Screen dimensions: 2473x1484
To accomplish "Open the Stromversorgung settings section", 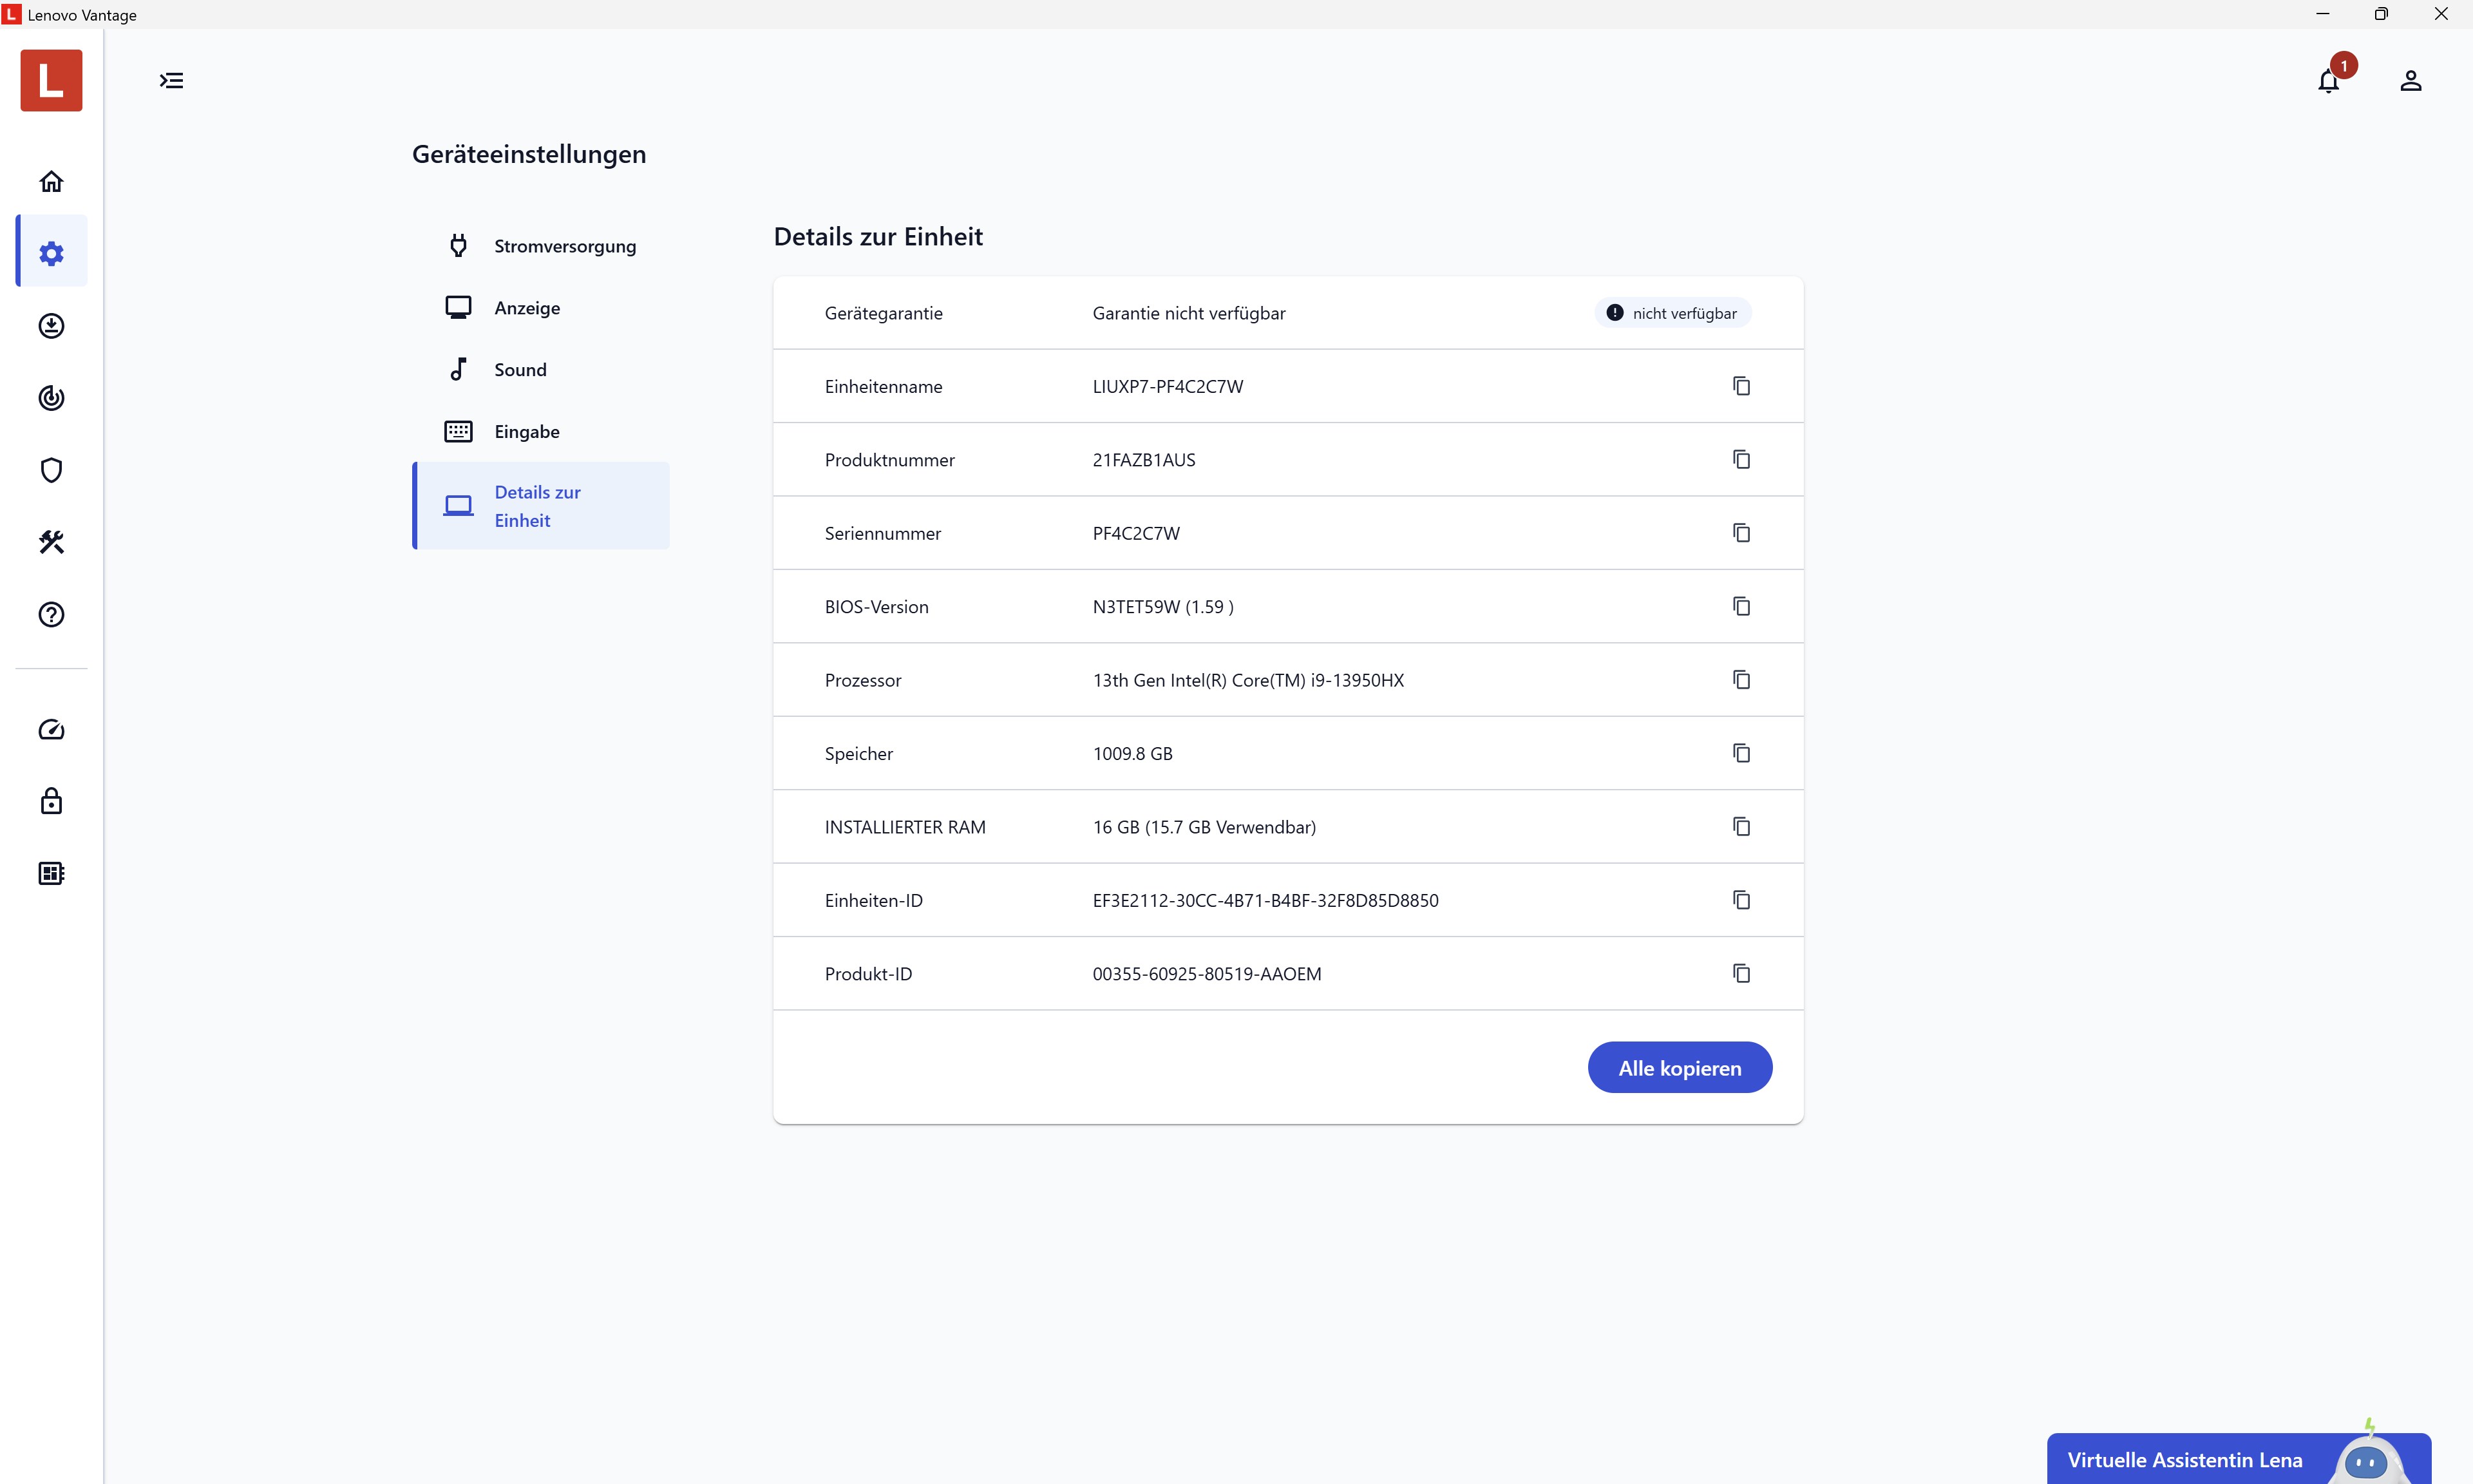I will [541, 246].
